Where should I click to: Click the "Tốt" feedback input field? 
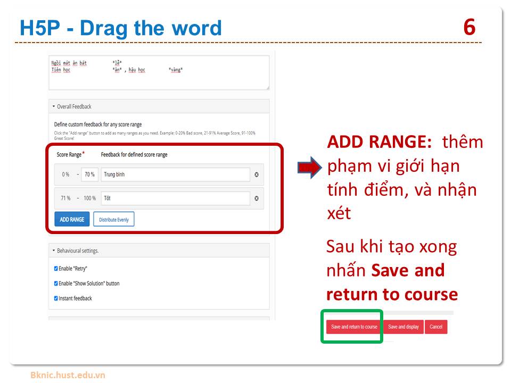[175, 198]
